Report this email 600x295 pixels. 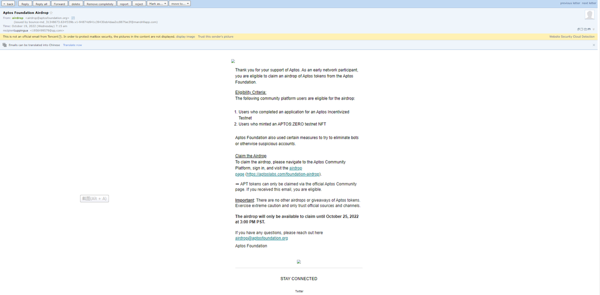click(x=124, y=3)
